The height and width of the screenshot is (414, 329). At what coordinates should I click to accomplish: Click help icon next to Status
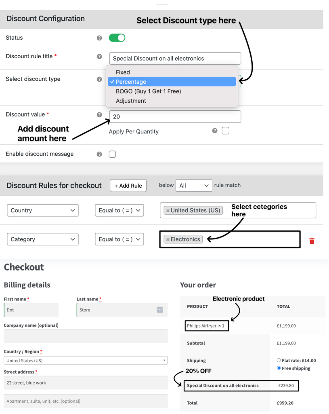(x=99, y=38)
